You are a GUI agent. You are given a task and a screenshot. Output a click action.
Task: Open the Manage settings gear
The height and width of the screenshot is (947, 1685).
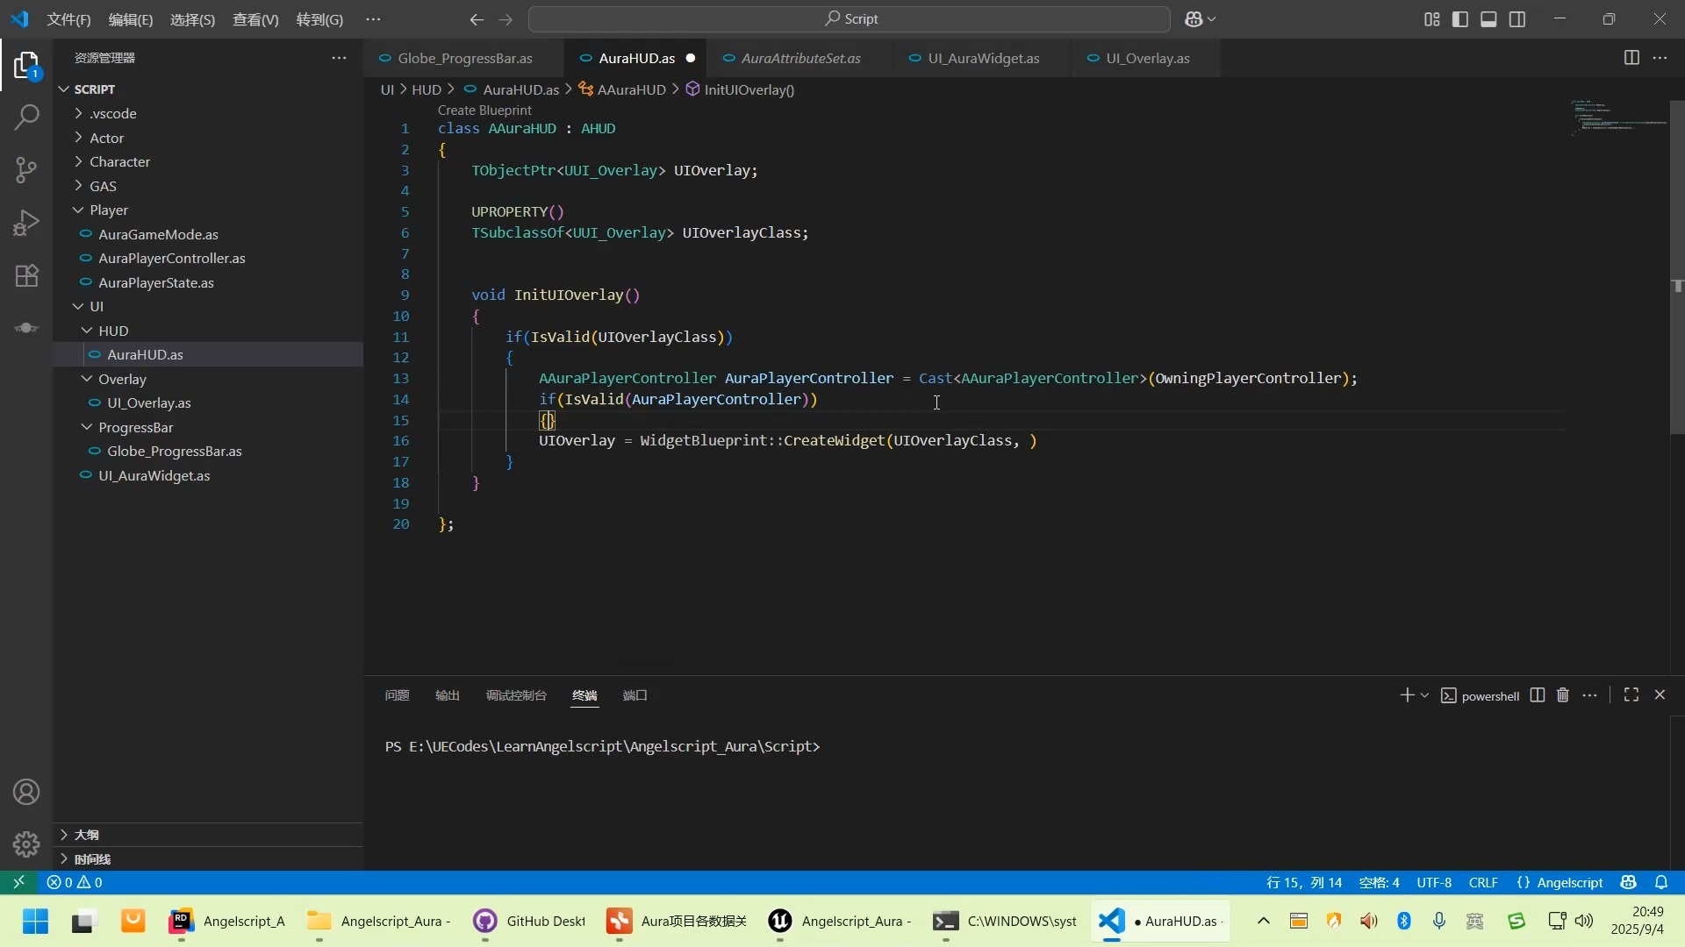(x=26, y=844)
